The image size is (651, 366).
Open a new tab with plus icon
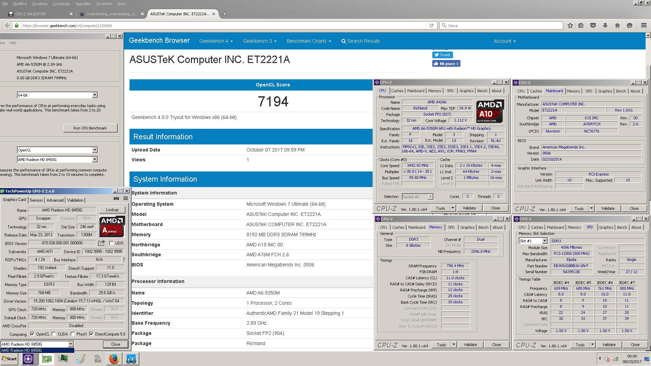224,14
